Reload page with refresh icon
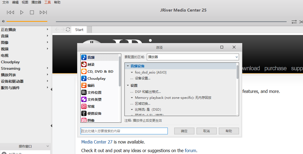Image resolution: width=303 pixels, height=154 pixels. (68, 29)
